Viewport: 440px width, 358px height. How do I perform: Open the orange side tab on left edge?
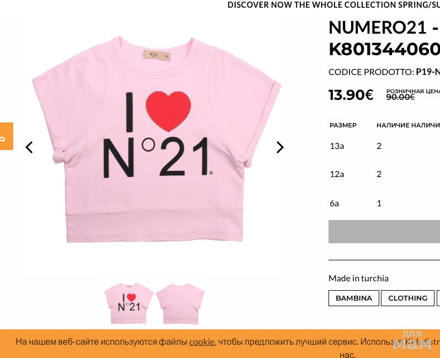coord(6,136)
